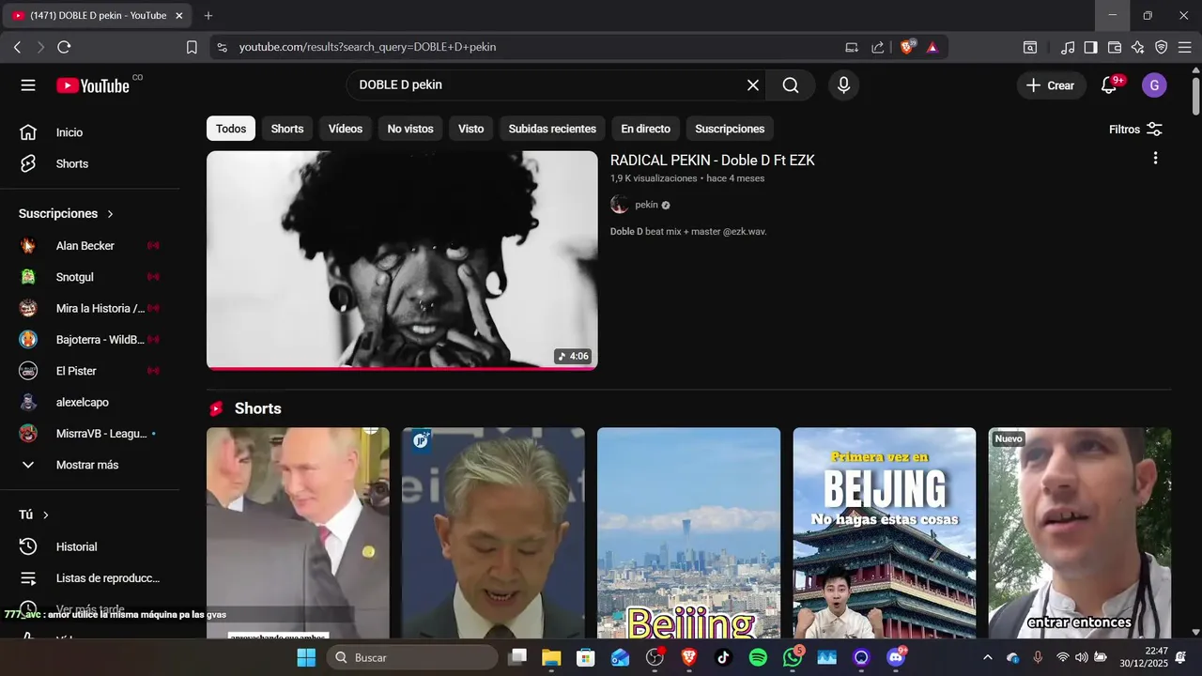Open the Brave music playlist icon
The height and width of the screenshot is (676, 1202).
point(1068,47)
